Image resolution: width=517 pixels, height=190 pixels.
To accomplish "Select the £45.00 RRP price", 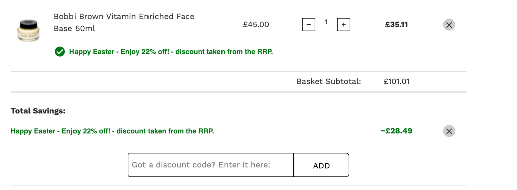I will click(256, 25).
